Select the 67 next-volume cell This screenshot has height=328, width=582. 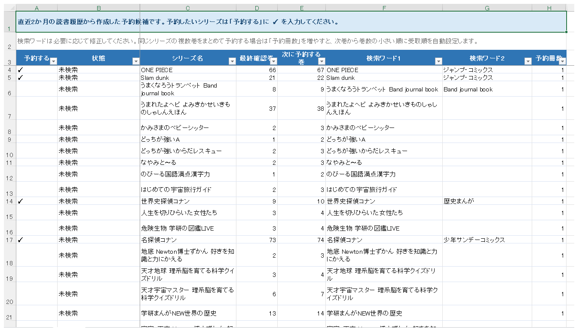click(x=301, y=70)
